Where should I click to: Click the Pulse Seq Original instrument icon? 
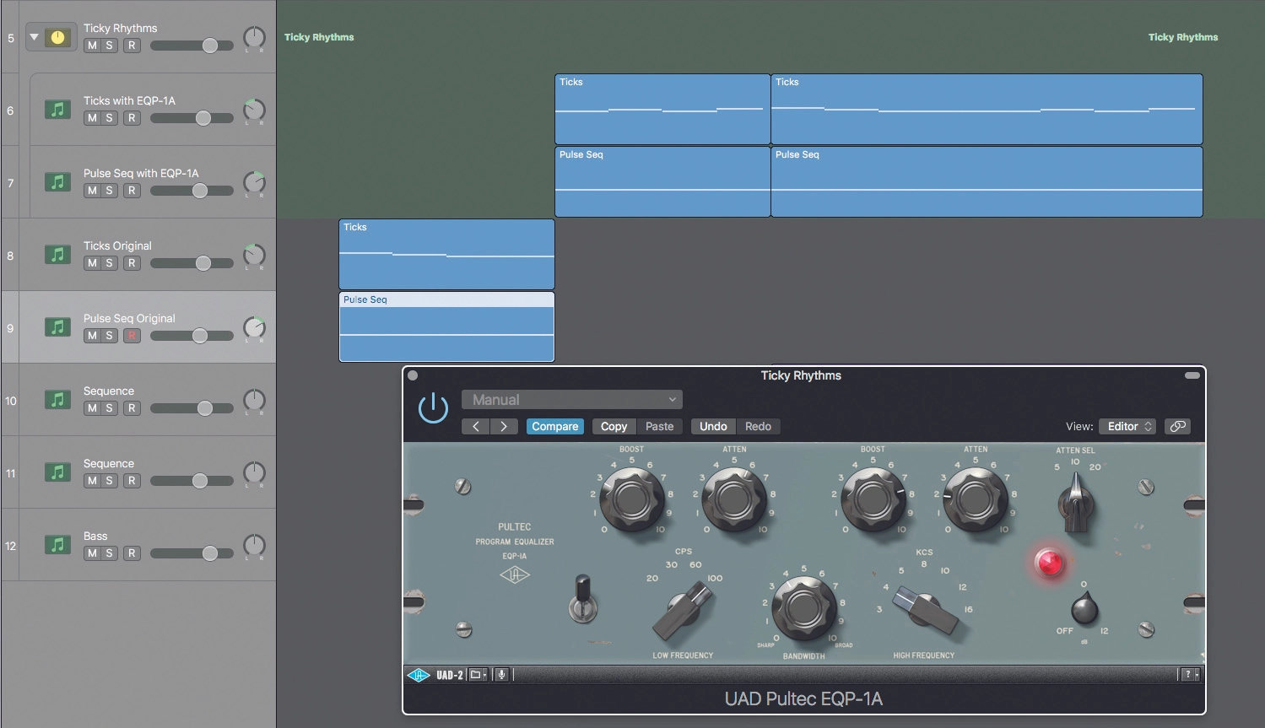coord(57,327)
